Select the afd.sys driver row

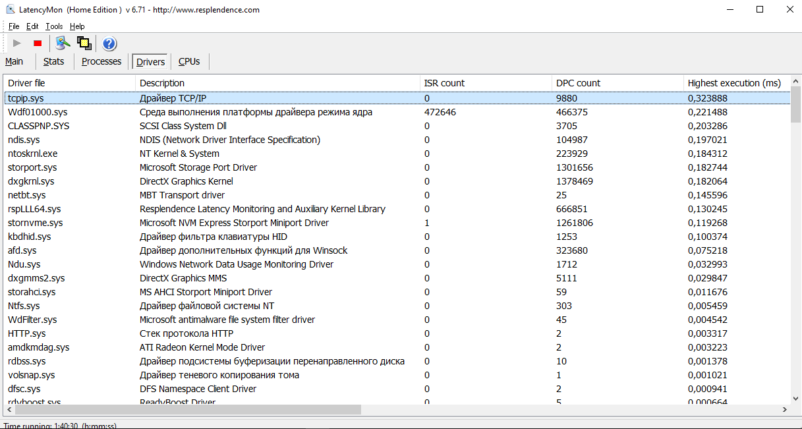coord(397,250)
